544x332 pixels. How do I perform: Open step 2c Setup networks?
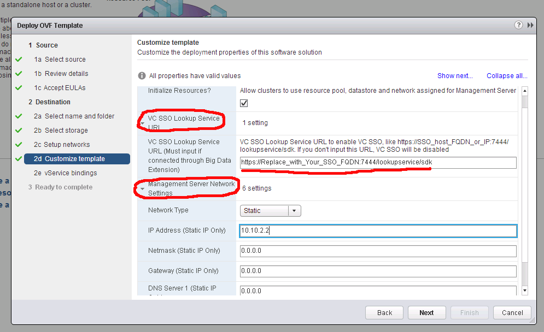tap(67, 145)
